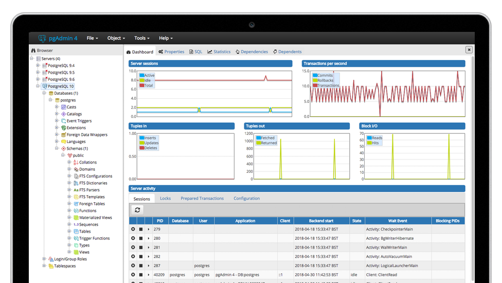This screenshot has height=283, width=502.
Task: Click the Functions node icon
Action: point(76,210)
